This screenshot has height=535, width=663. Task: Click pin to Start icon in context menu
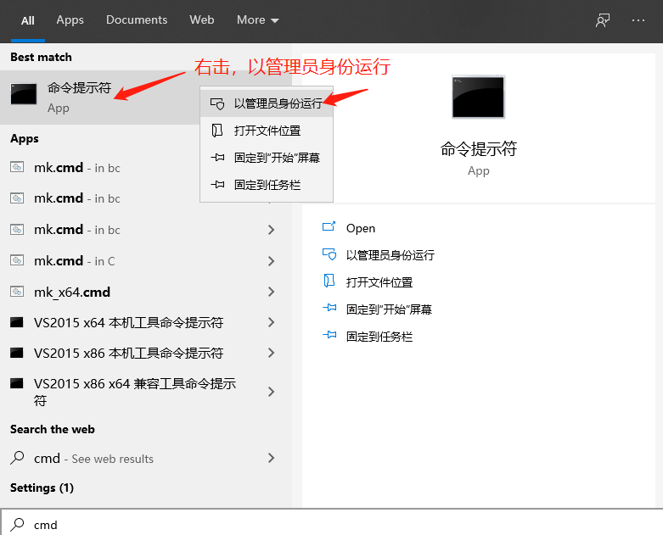217,158
